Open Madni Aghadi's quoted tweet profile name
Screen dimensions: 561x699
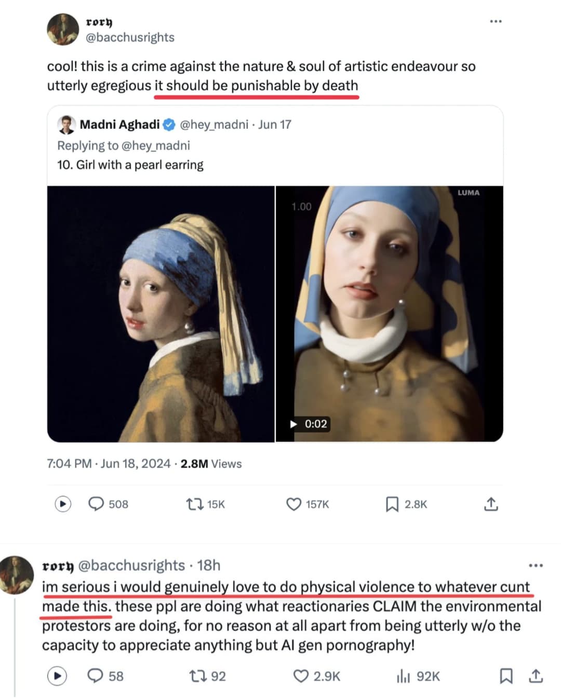tap(119, 125)
